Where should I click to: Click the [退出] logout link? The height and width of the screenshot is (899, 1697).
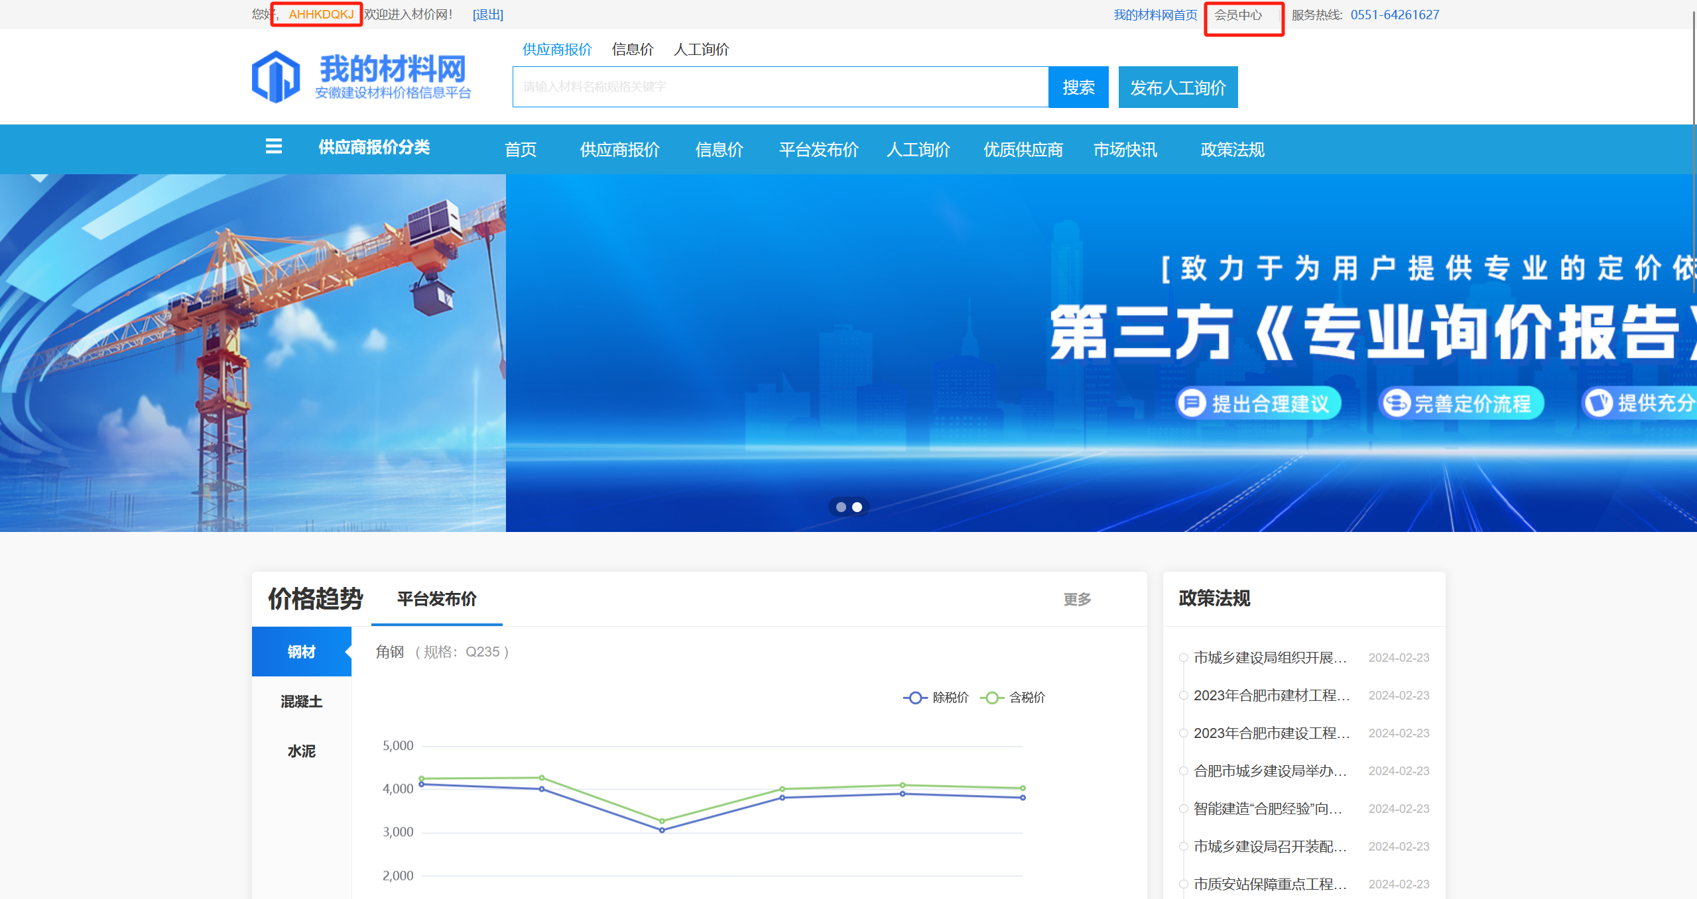click(x=487, y=15)
